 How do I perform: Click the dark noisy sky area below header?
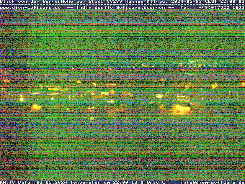tap(122, 34)
